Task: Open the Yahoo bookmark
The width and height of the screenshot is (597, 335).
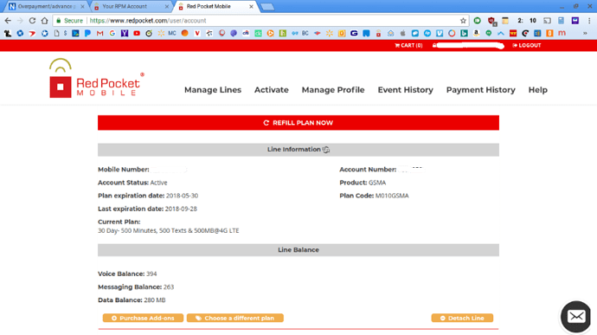Action: click(x=125, y=33)
